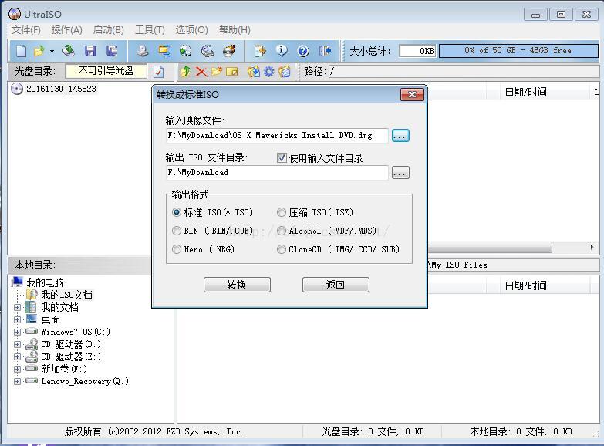Click the Mount to virtual drive icon
This screenshot has height=446, width=604.
click(x=208, y=51)
